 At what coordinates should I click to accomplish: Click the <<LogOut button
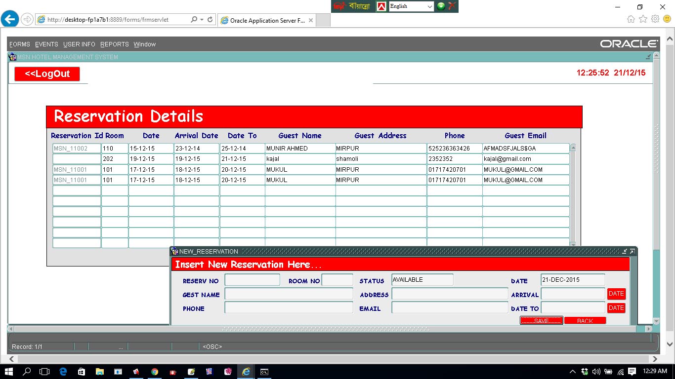click(47, 74)
